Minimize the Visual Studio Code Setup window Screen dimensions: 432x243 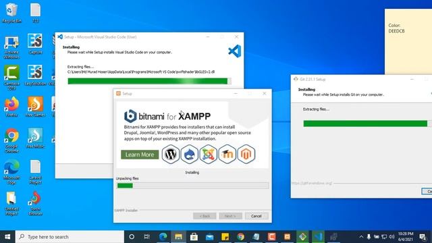pyautogui.click(x=208, y=36)
